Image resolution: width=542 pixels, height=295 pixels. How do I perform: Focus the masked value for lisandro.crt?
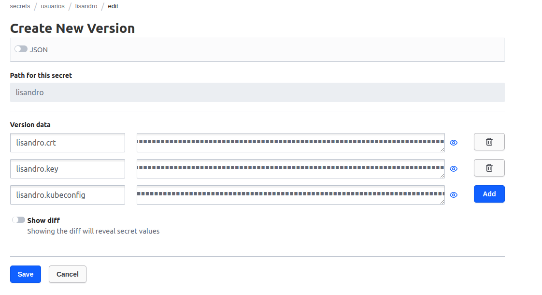(x=290, y=143)
